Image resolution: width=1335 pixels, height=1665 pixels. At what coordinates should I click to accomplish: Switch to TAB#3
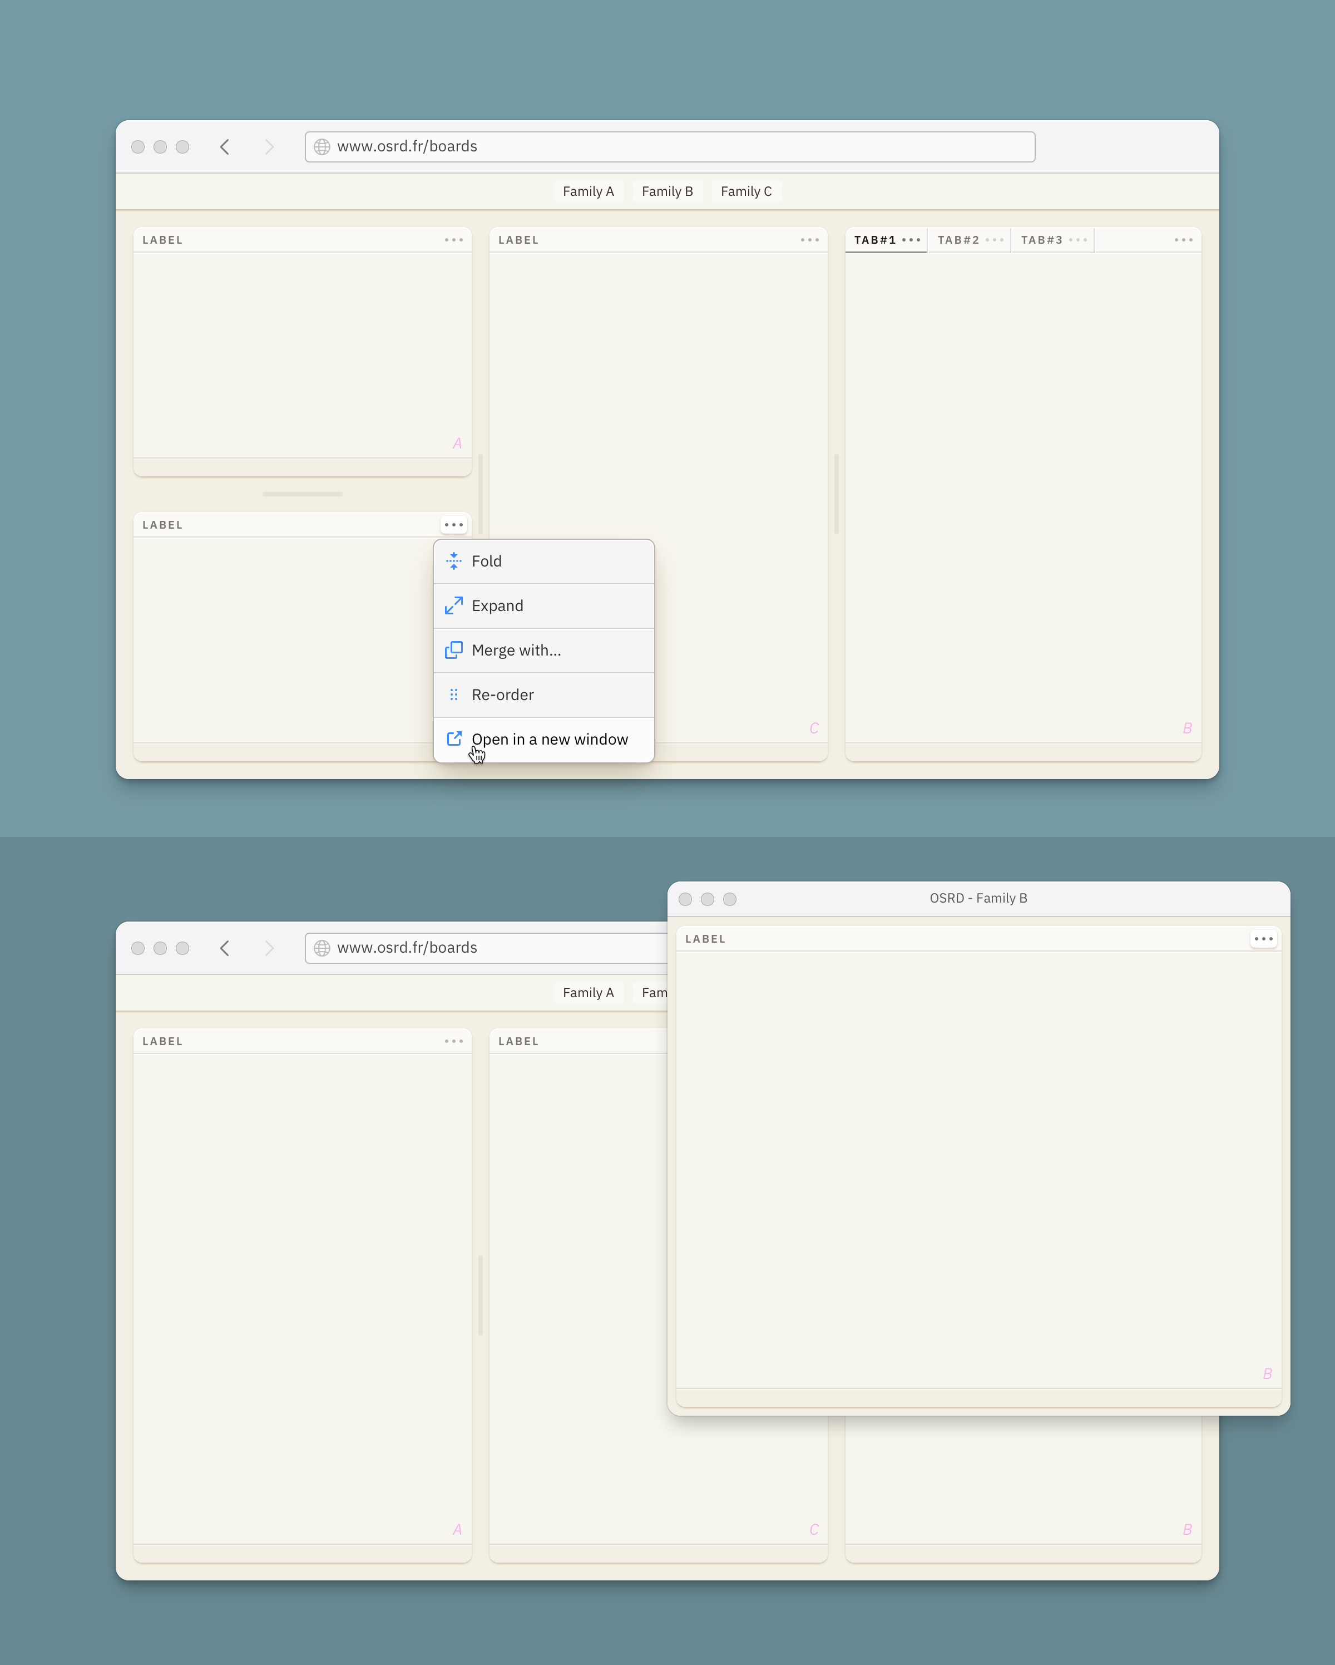1041,240
